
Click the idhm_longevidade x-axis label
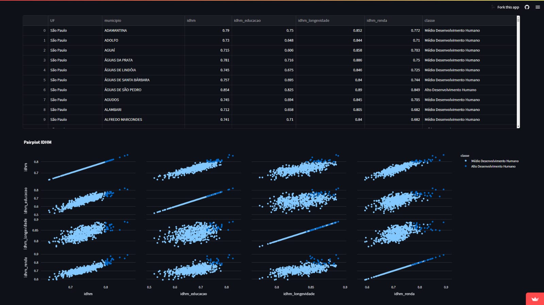[x=299, y=294]
